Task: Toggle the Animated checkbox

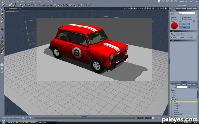Action: (171, 19)
